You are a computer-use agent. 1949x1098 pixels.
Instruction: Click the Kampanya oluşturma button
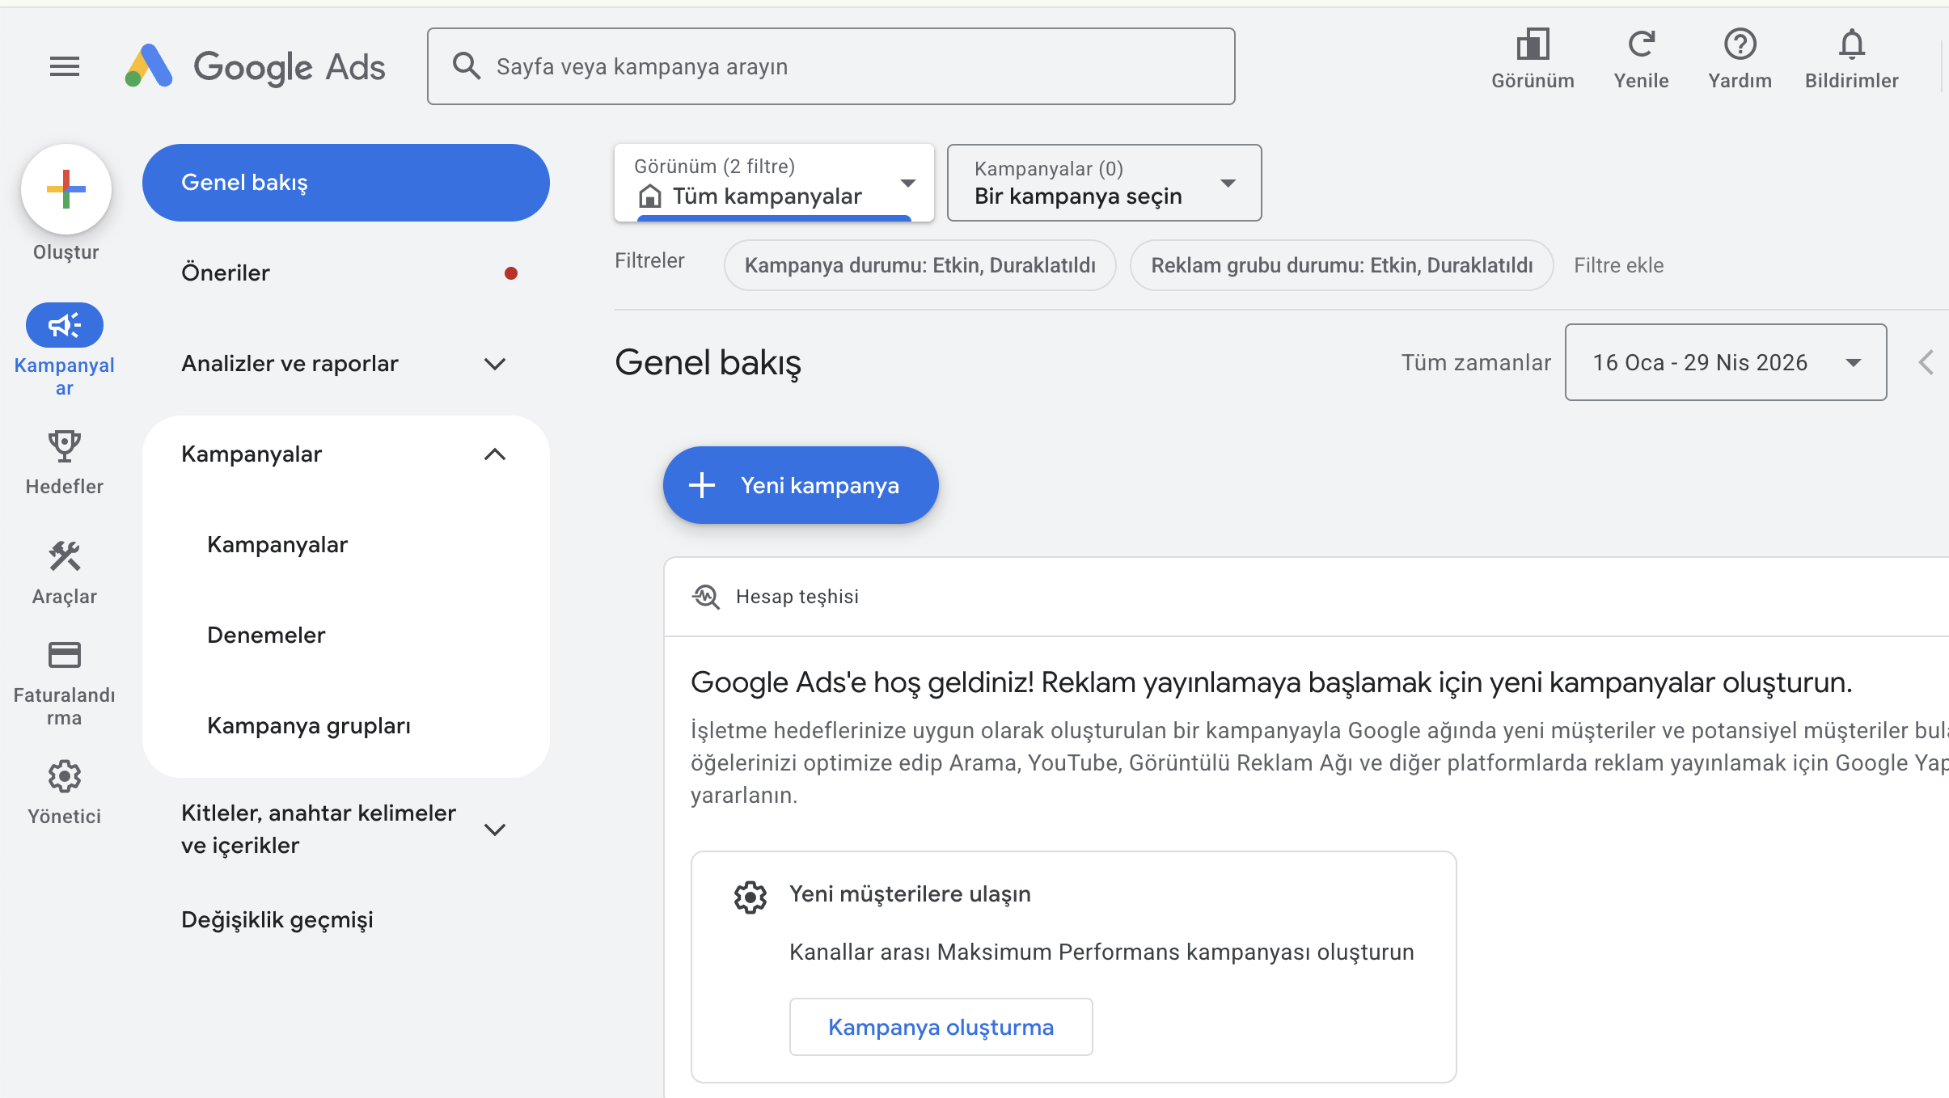point(941,1027)
